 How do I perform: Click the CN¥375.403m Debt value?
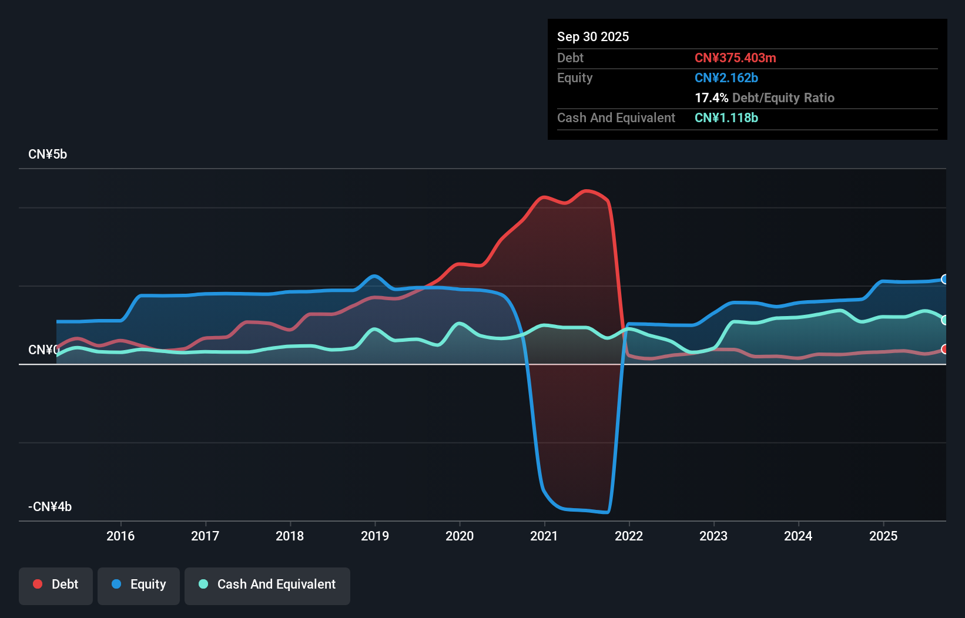[x=735, y=58]
